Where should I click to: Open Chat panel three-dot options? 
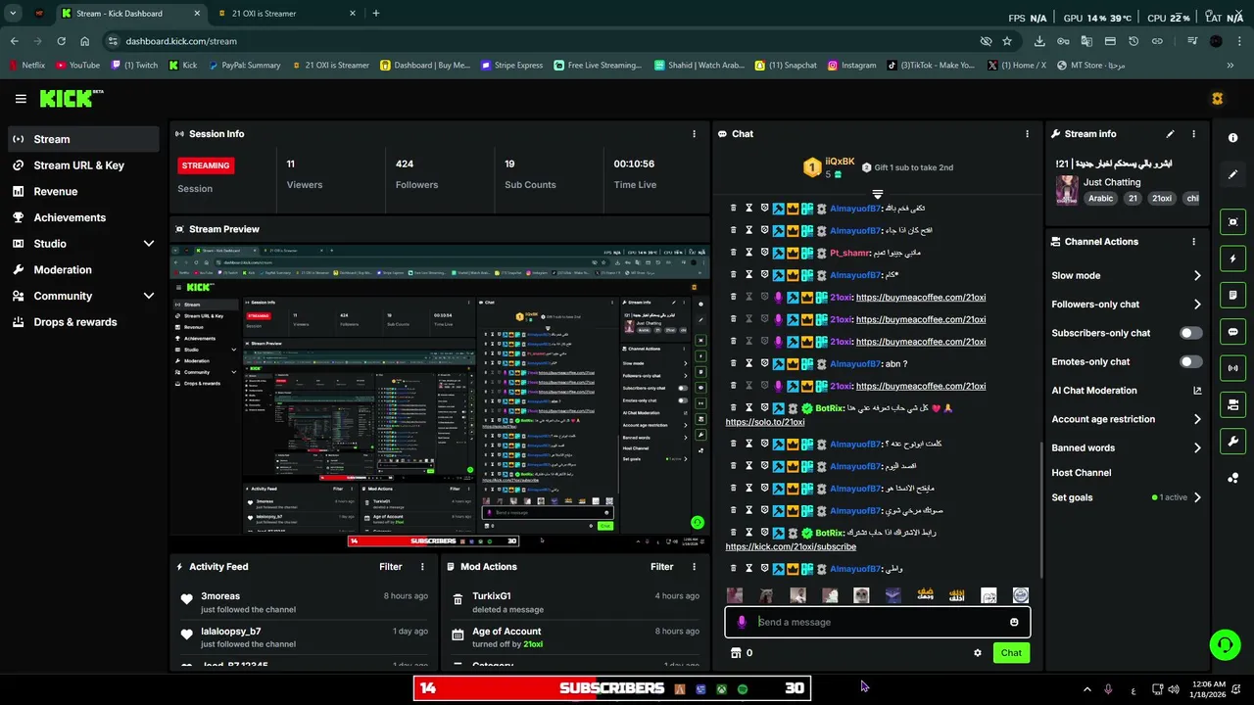tap(1027, 134)
